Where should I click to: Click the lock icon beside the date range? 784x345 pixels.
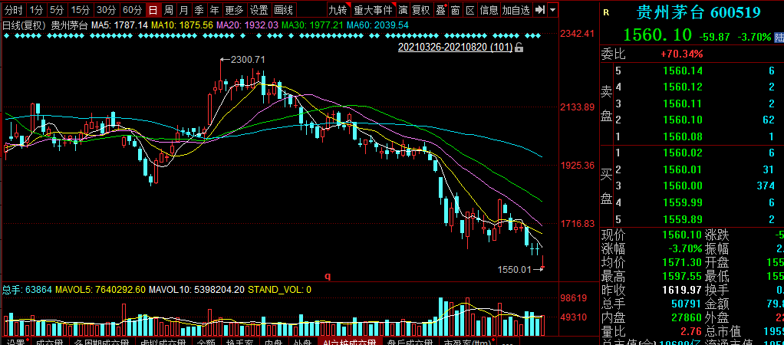[x=519, y=48]
